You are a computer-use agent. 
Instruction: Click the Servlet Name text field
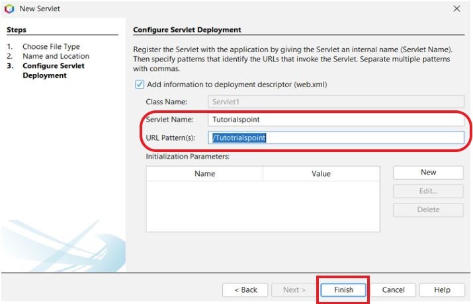click(335, 120)
